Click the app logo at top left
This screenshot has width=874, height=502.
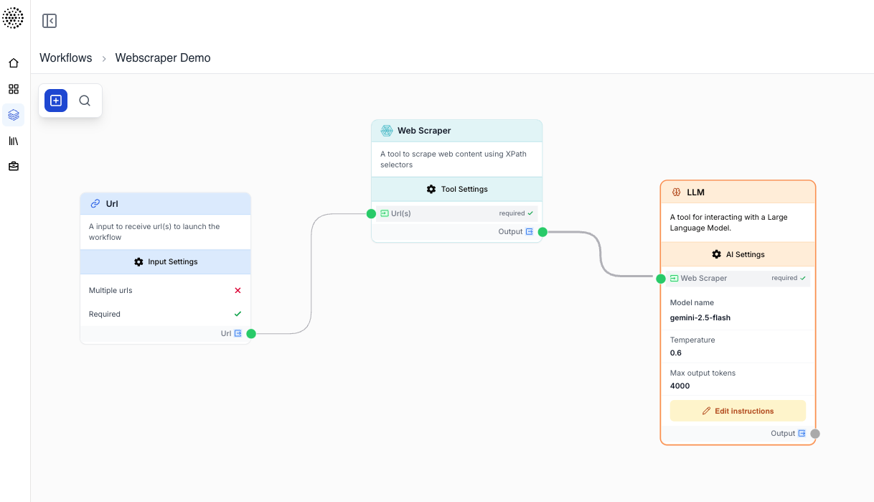coord(13,18)
